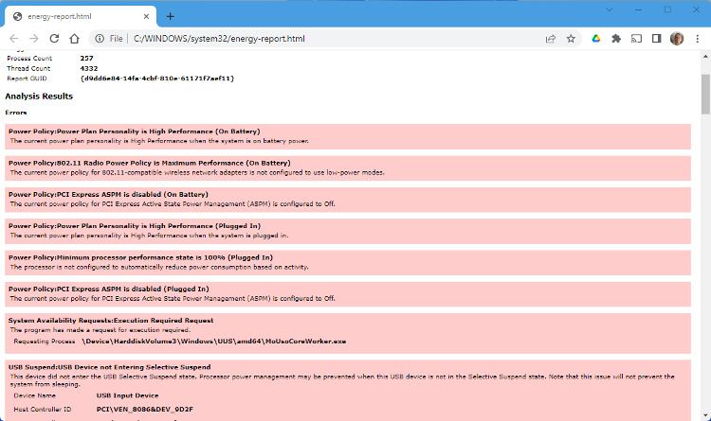Click the scrollbar up arrow
The width and height of the screenshot is (711, 421).
(x=704, y=58)
